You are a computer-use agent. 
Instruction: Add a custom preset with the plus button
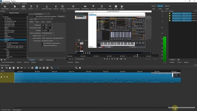(1, 60)
